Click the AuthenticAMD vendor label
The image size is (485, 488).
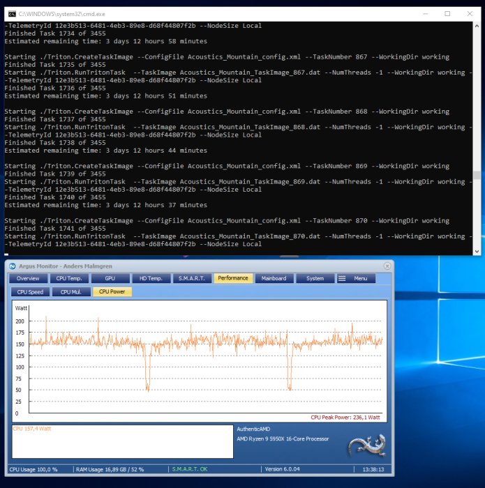pos(253,429)
